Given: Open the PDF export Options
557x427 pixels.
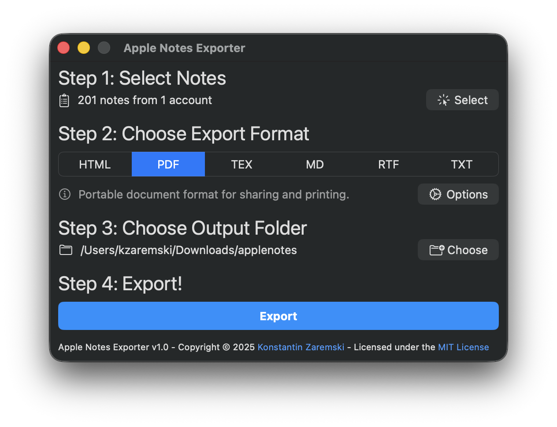Looking at the screenshot, I should tap(458, 194).
